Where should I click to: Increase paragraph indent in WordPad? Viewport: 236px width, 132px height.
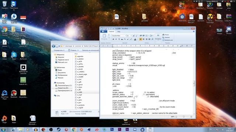coord(143,36)
